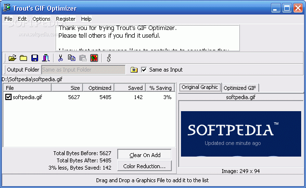Click the Drag and Drop status bar text

click(152, 180)
